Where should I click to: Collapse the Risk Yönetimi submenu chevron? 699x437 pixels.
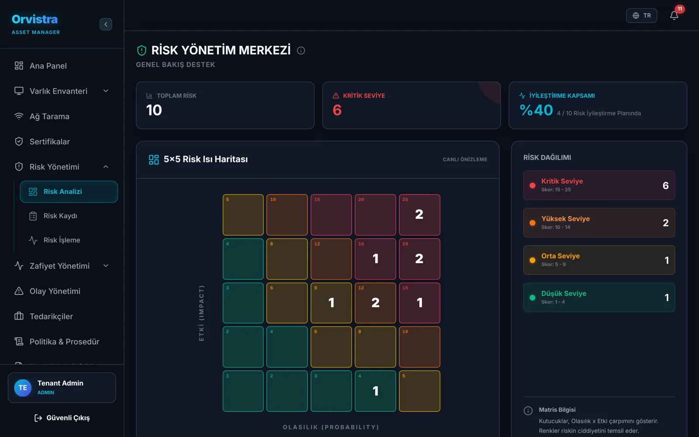(106, 166)
